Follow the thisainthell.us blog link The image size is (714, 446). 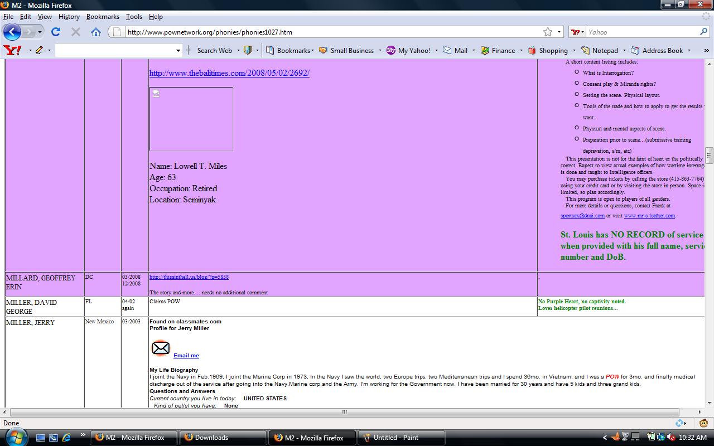pos(189,277)
